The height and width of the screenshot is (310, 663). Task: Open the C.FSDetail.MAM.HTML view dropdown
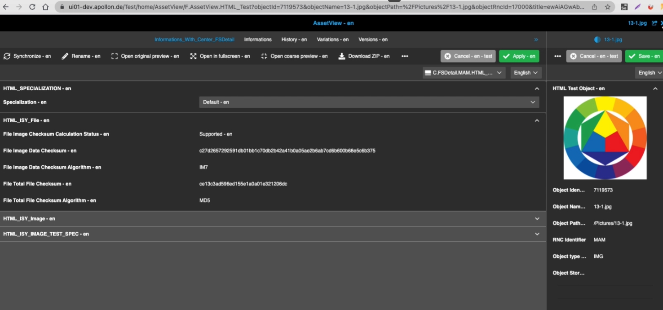[x=464, y=73]
